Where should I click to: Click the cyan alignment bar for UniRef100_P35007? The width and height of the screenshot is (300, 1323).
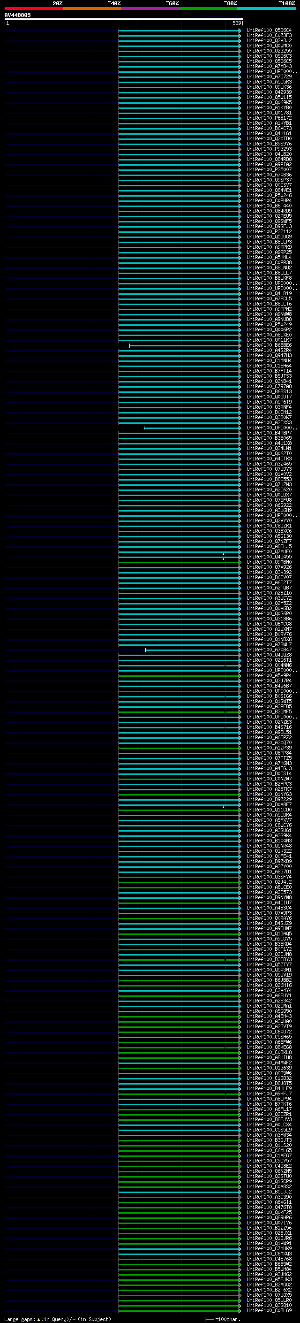180,169
